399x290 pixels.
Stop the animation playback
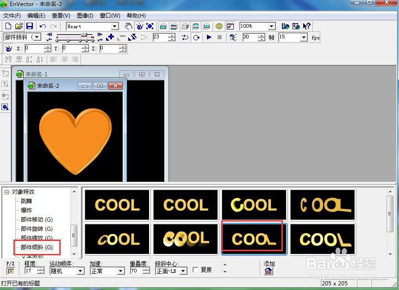click(x=219, y=37)
